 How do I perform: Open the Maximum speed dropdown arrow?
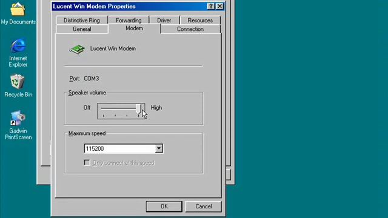159,148
